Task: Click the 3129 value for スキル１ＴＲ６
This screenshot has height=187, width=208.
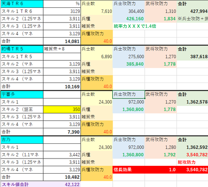Action: pyautogui.click(x=62, y=11)
